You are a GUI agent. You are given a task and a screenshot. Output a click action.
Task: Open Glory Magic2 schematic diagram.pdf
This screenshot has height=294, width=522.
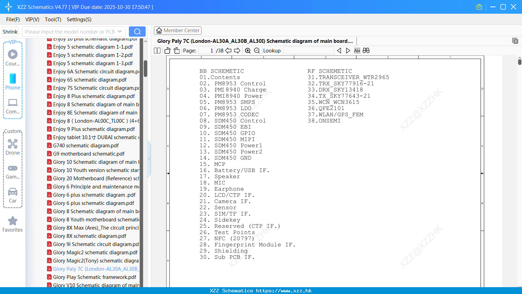pyautogui.click(x=95, y=252)
